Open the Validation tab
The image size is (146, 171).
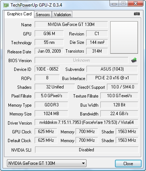pos(62,15)
